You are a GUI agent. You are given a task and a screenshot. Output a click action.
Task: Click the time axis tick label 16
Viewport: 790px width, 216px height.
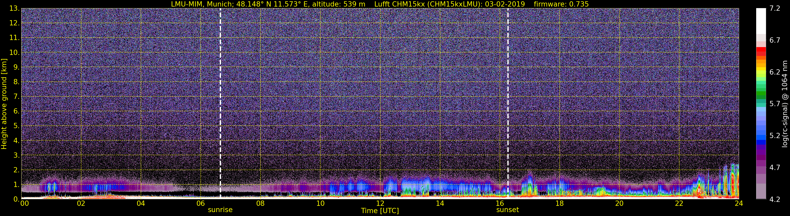(x=499, y=203)
